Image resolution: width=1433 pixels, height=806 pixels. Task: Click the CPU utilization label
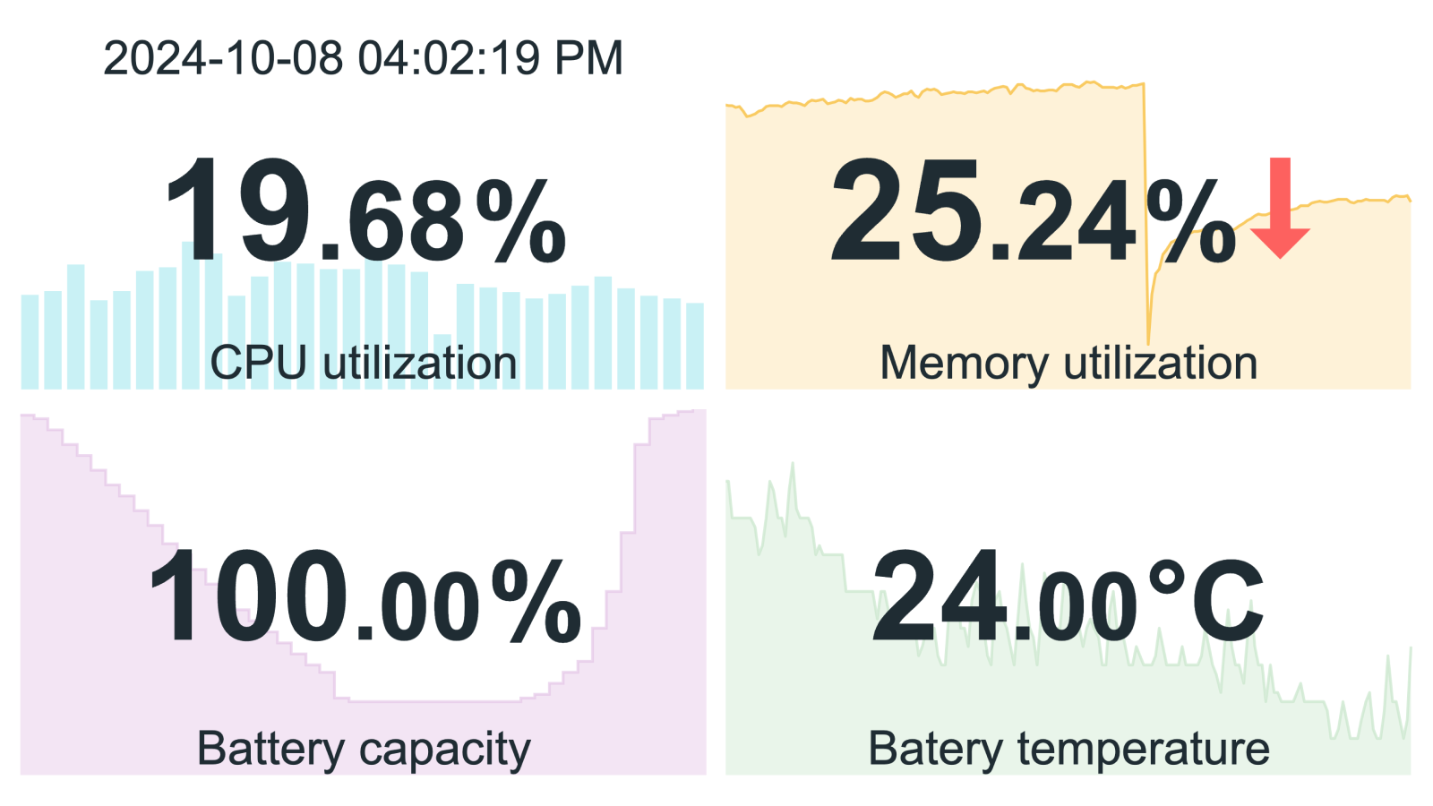pos(363,363)
